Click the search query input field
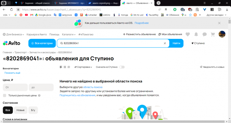 point(113,43)
